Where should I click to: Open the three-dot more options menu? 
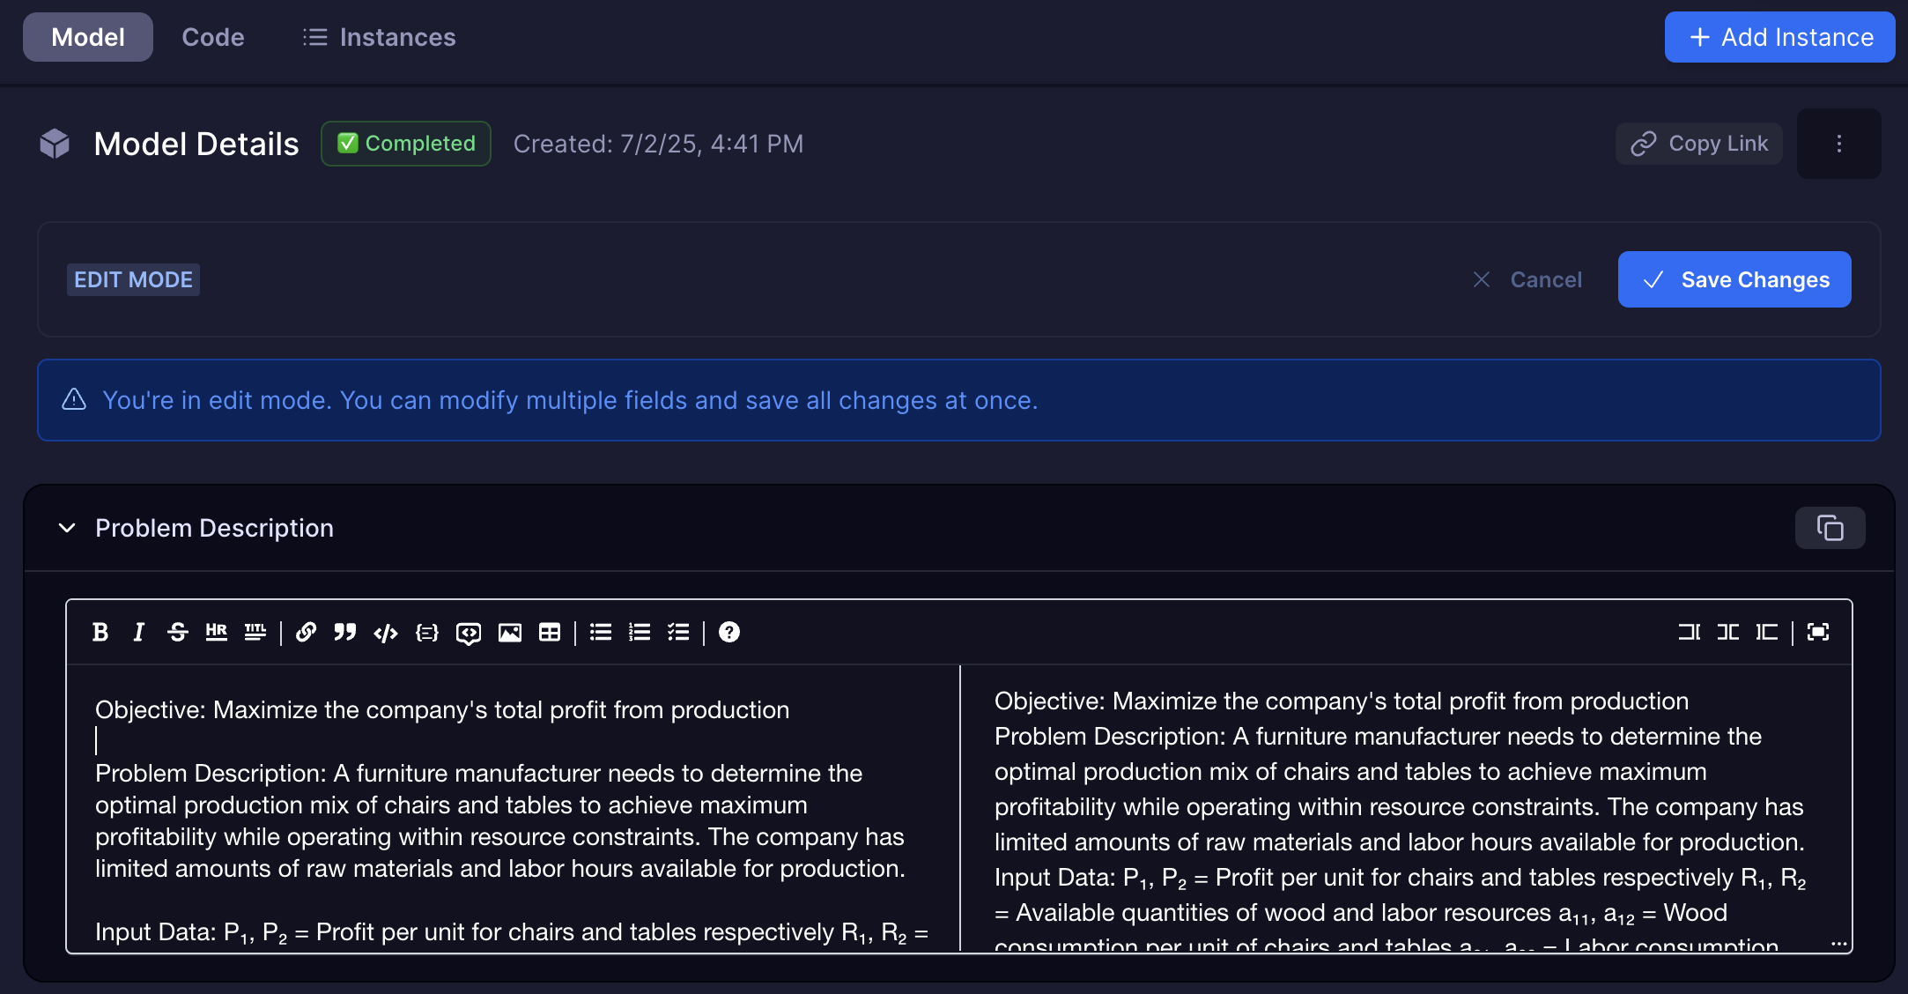coord(1838,144)
